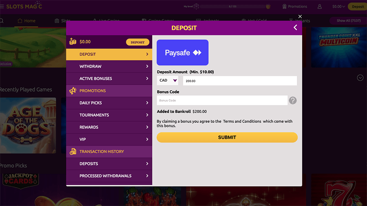Screen dimensions: 367x206
Task: Go back using the left chevron in Deposit header
Action: [295, 28]
